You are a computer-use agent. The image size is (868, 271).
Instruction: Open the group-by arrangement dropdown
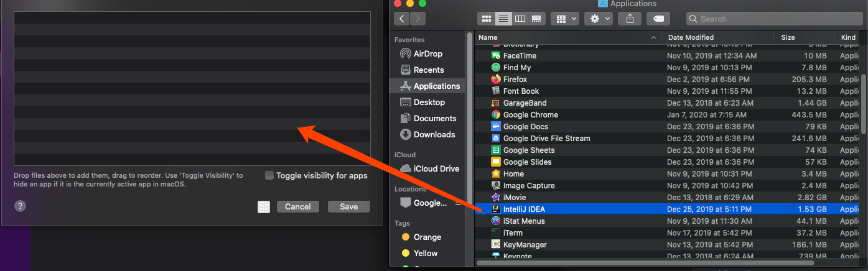565,19
